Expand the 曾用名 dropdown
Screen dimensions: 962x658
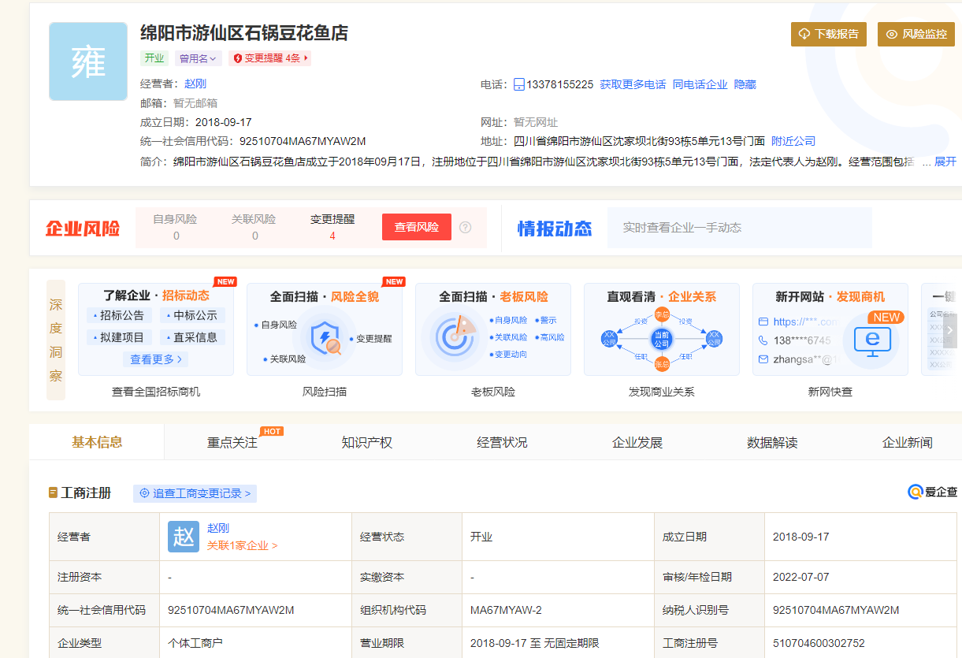(197, 58)
